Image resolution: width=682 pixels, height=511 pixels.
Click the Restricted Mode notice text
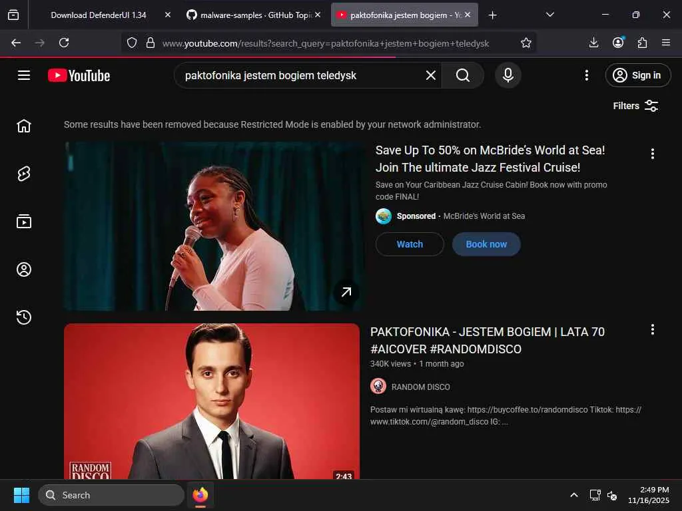[272, 124]
